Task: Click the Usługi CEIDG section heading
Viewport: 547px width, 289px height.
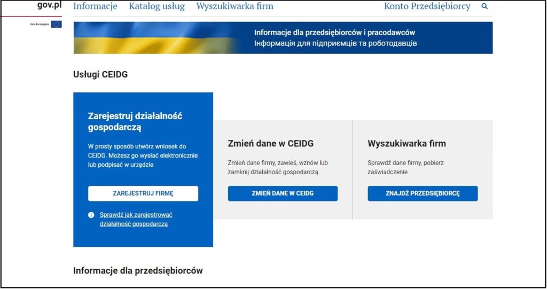Action: 100,74
